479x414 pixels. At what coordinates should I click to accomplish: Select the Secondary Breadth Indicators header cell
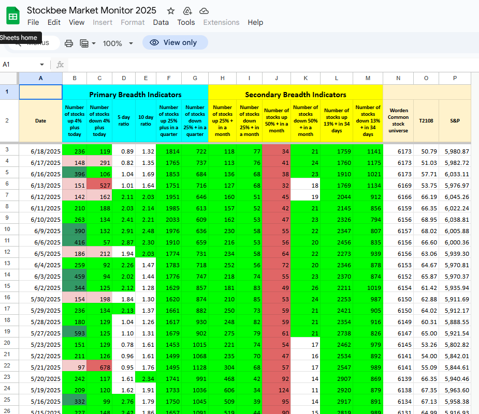295,92
